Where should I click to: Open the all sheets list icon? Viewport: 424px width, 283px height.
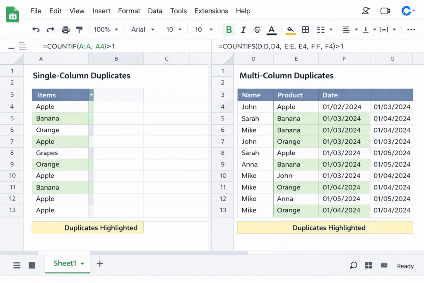click(17, 266)
